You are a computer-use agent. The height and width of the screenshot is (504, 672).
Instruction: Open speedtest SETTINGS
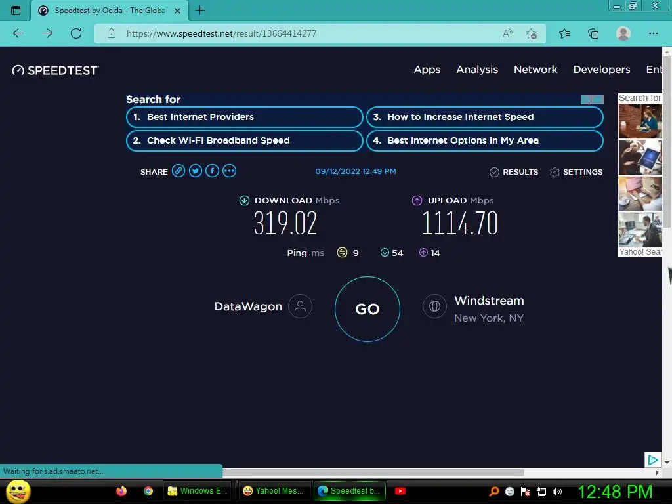pyautogui.click(x=576, y=172)
